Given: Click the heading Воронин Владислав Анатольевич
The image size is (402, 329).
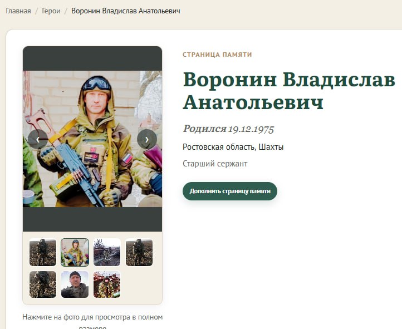Looking at the screenshot, I should 289,91.
